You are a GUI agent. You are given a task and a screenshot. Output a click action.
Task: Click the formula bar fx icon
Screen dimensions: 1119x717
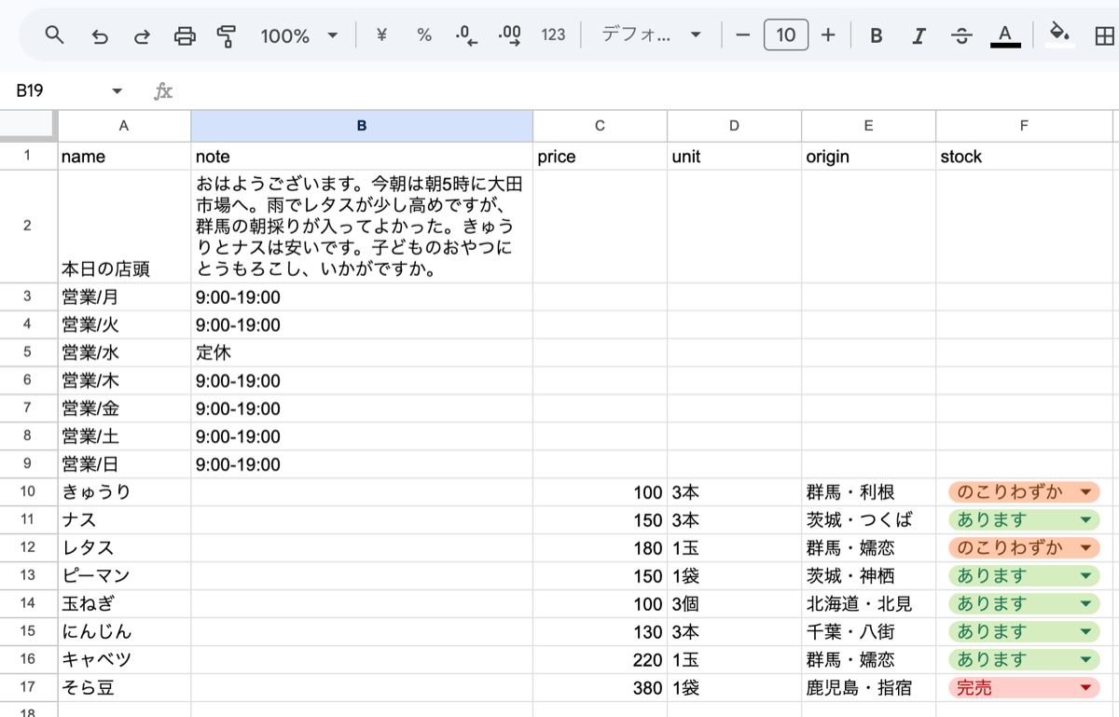point(163,90)
